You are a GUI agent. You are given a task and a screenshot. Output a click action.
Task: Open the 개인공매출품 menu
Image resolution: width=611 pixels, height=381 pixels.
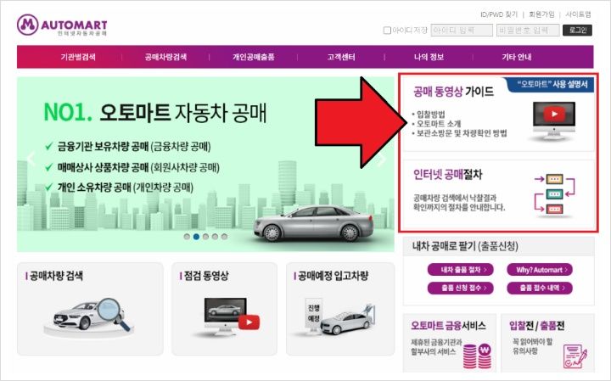[253, 57]
